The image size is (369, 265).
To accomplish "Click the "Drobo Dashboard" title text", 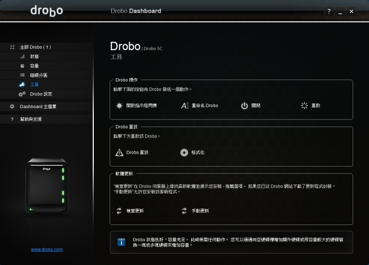I will 136,11.
